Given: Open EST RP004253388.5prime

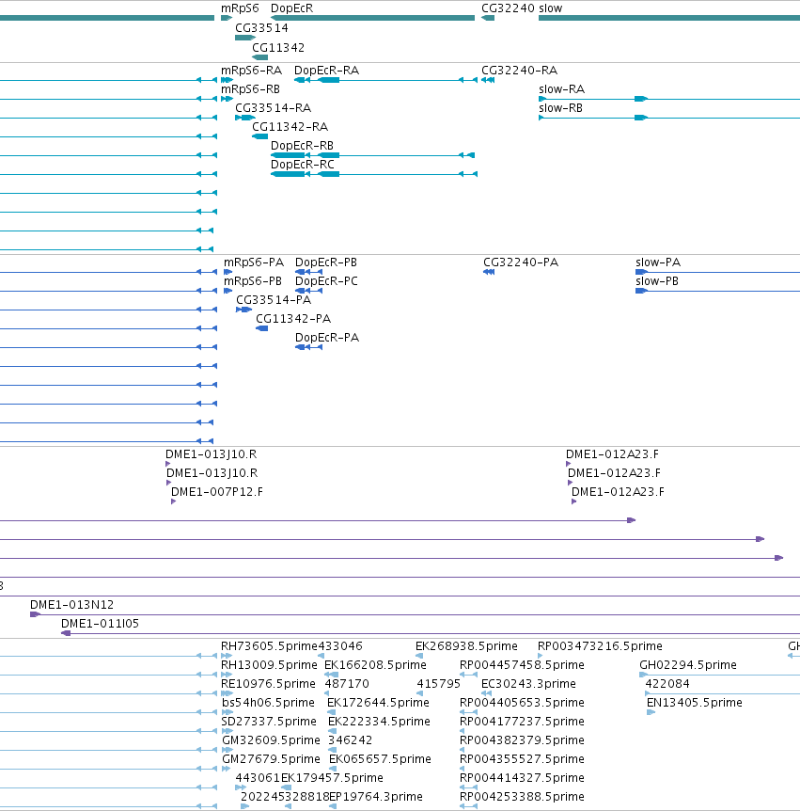Looking at the screenshot, I should pos(522,797).
